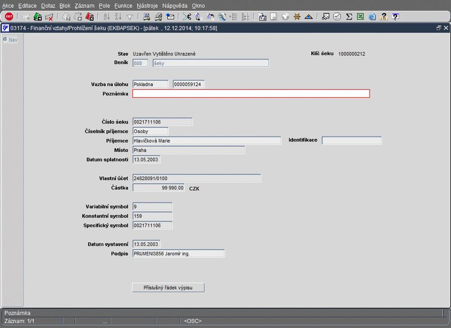Restore the inner form window
Viewport: 451px width, 328px height.
pyautogui.click(x=439, y=28)
